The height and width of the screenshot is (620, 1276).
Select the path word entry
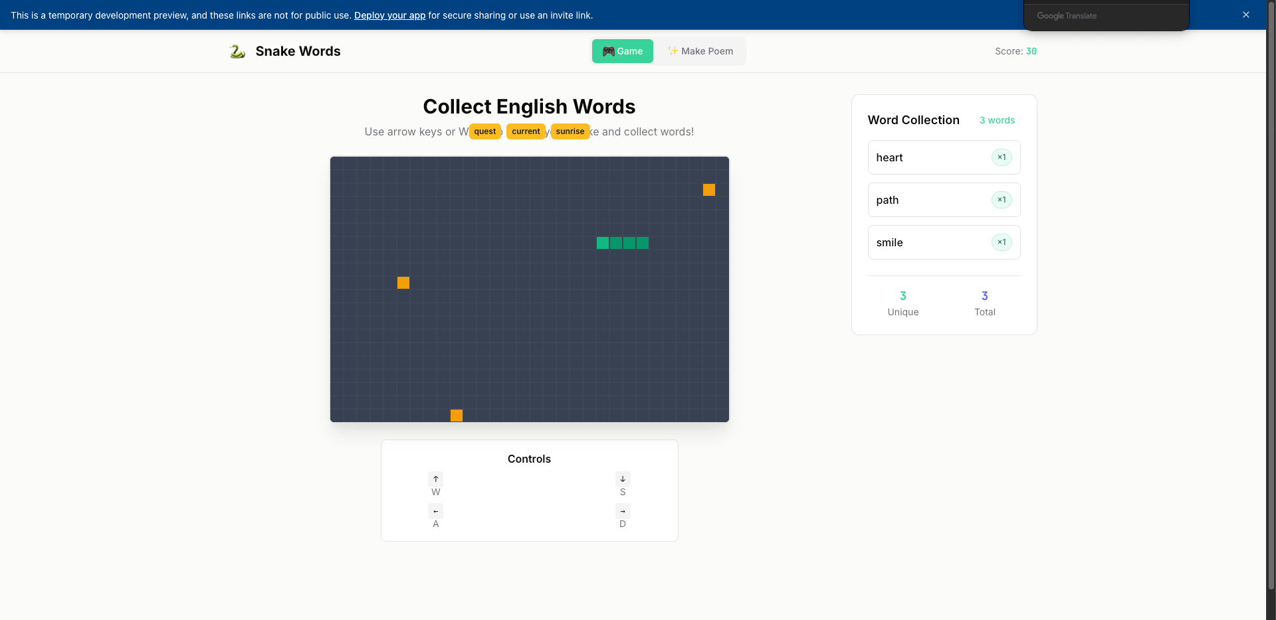pyautogui.click(x=943, y=200)
